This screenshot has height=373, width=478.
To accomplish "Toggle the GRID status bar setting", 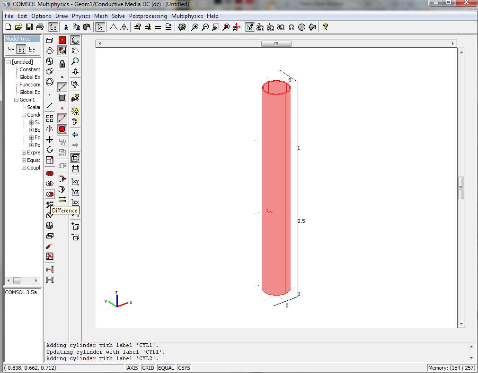I will coord(148,368).
